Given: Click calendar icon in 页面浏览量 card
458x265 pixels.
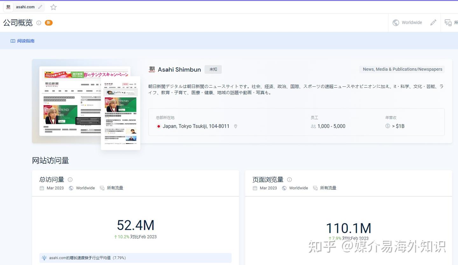Looking at the screenshot, I should point(255,188).
